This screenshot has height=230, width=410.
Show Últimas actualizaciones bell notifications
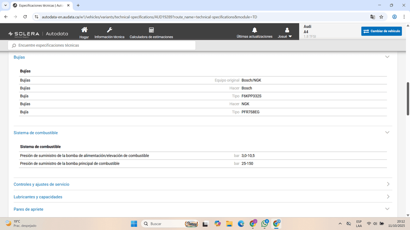point(254,30)
